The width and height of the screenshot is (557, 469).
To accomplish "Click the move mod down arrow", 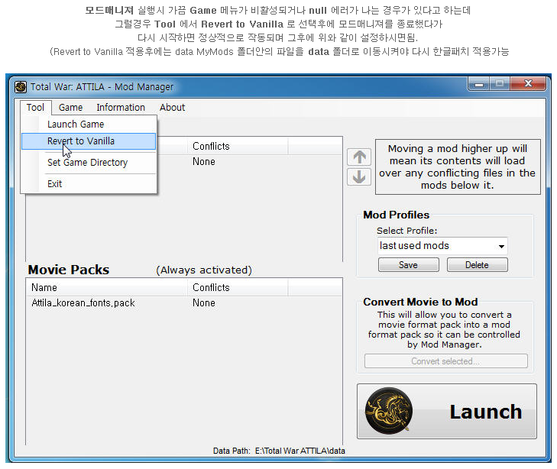I will [x=359, y=176].
